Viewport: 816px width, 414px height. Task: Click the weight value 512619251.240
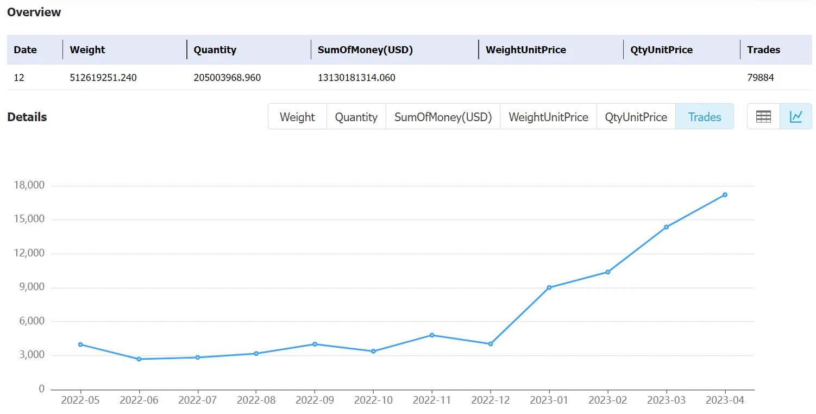[103, 78]
